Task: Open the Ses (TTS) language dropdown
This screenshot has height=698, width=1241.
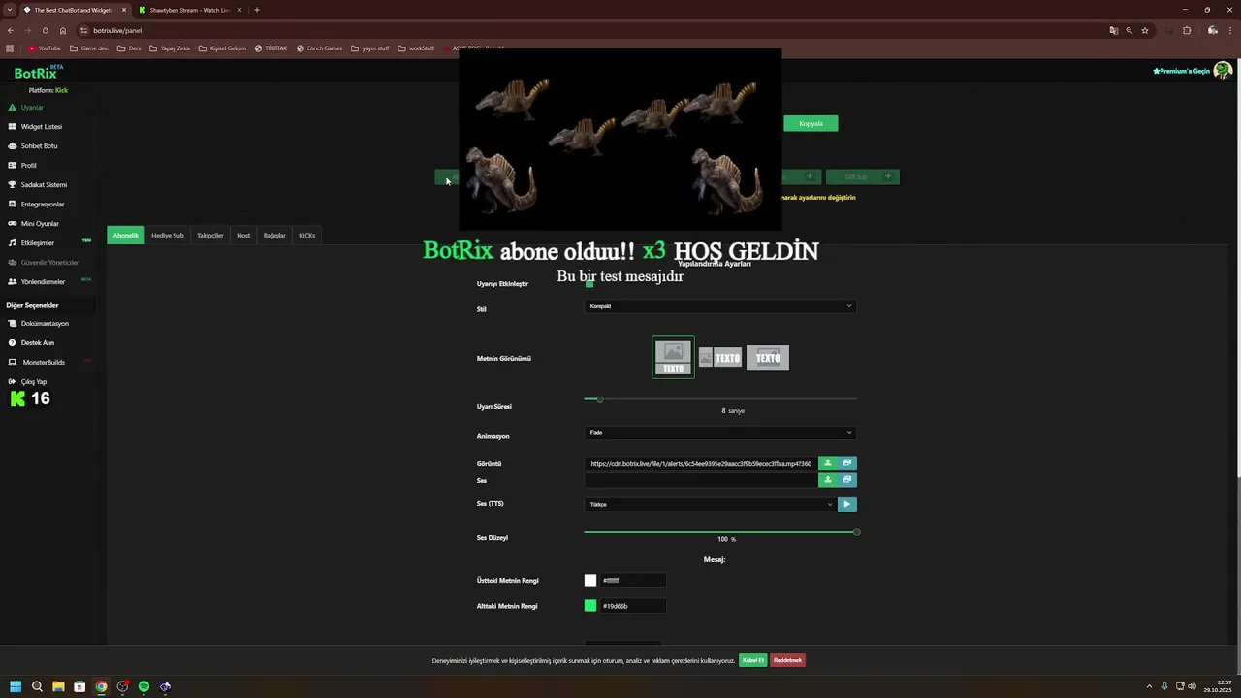Action: [710, 504]
